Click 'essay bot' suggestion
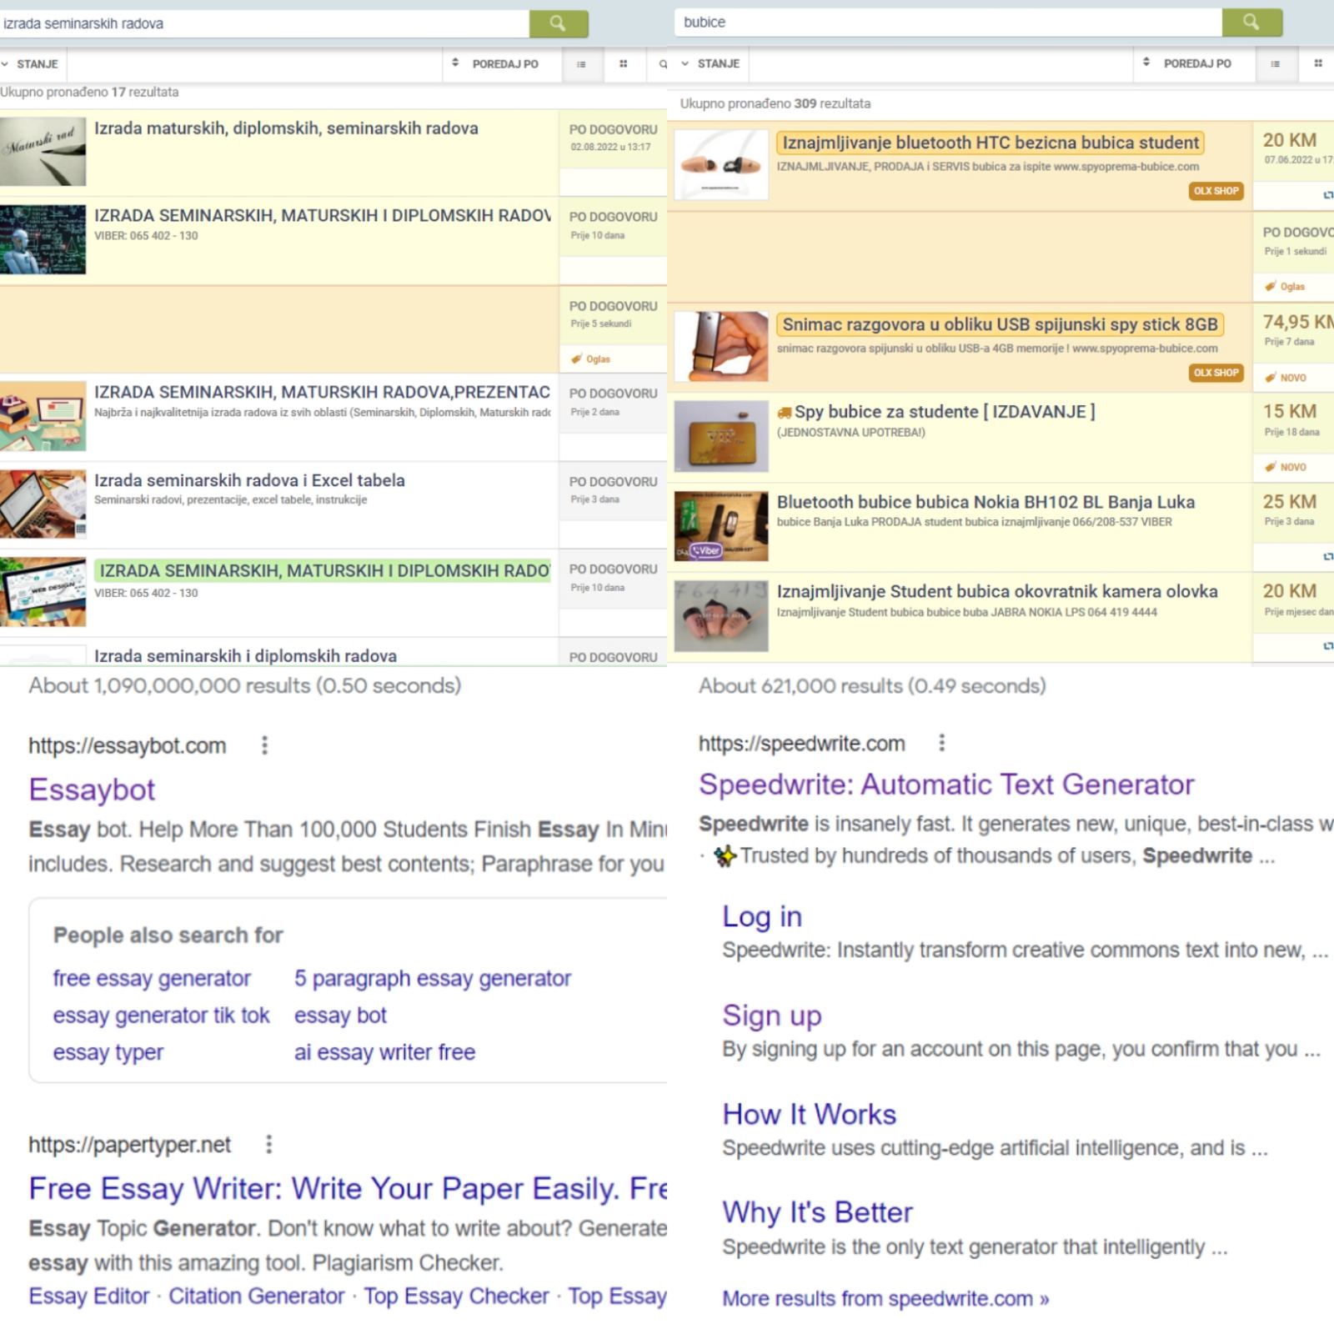 340,1016
